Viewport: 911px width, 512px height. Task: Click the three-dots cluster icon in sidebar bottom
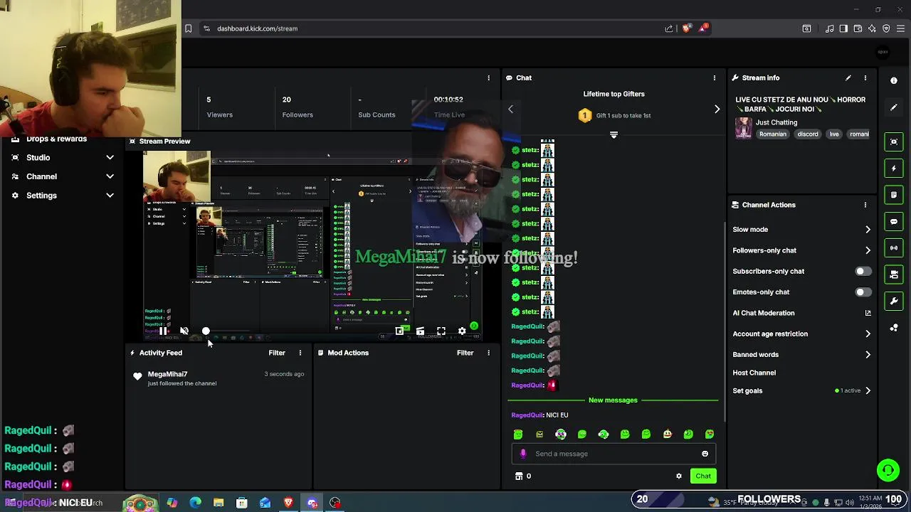click(894, 328)
